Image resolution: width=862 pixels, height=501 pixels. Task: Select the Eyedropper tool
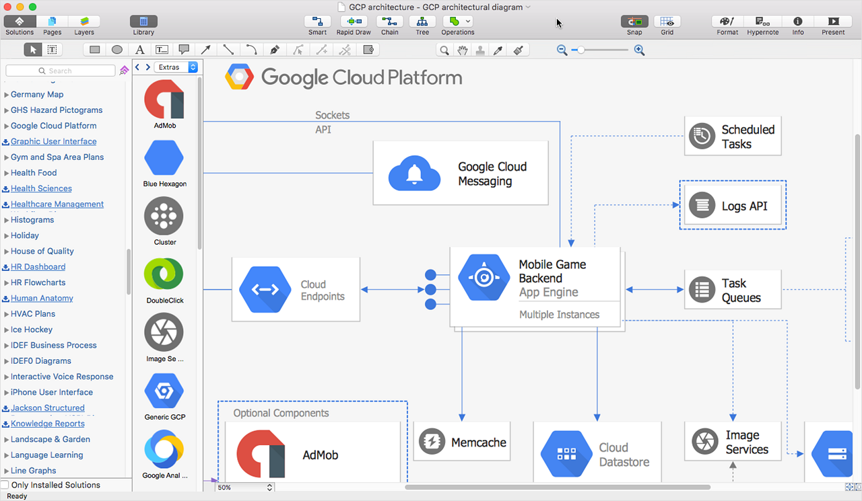click(499, 50)
